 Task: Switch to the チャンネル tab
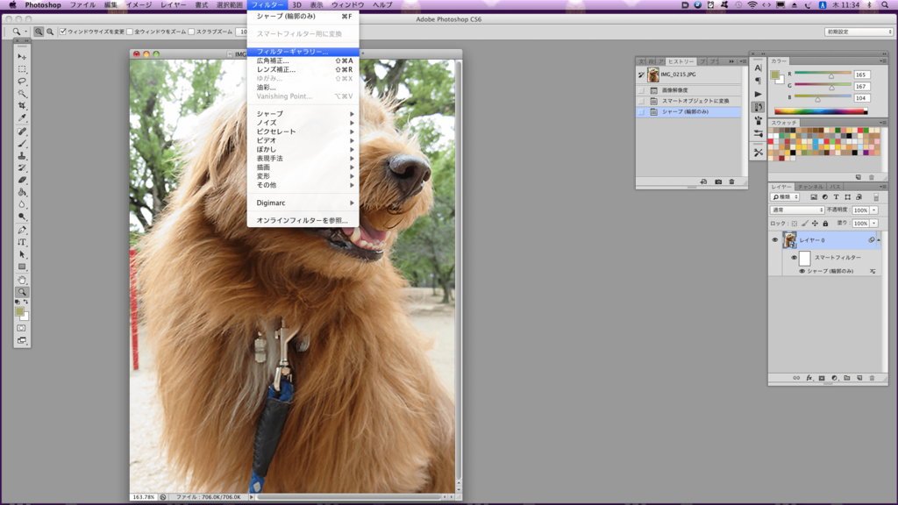coord(810,187)
